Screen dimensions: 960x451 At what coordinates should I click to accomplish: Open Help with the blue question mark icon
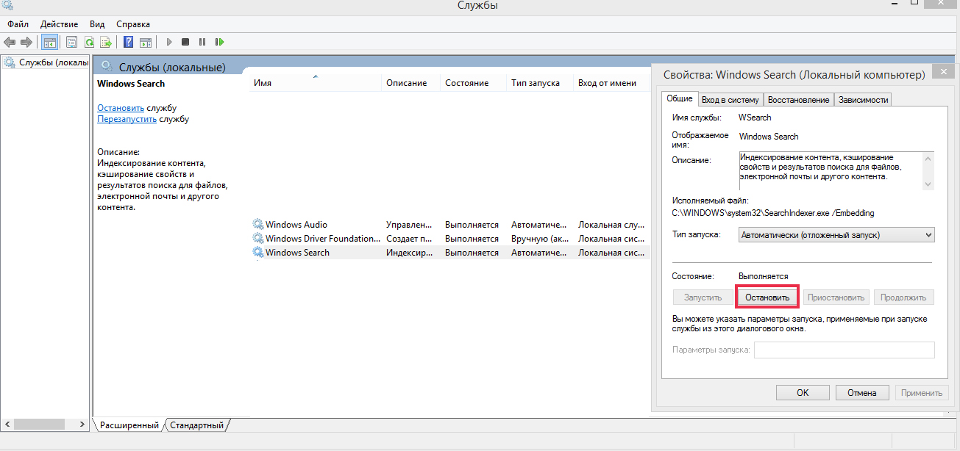click(x=129, y=43)
